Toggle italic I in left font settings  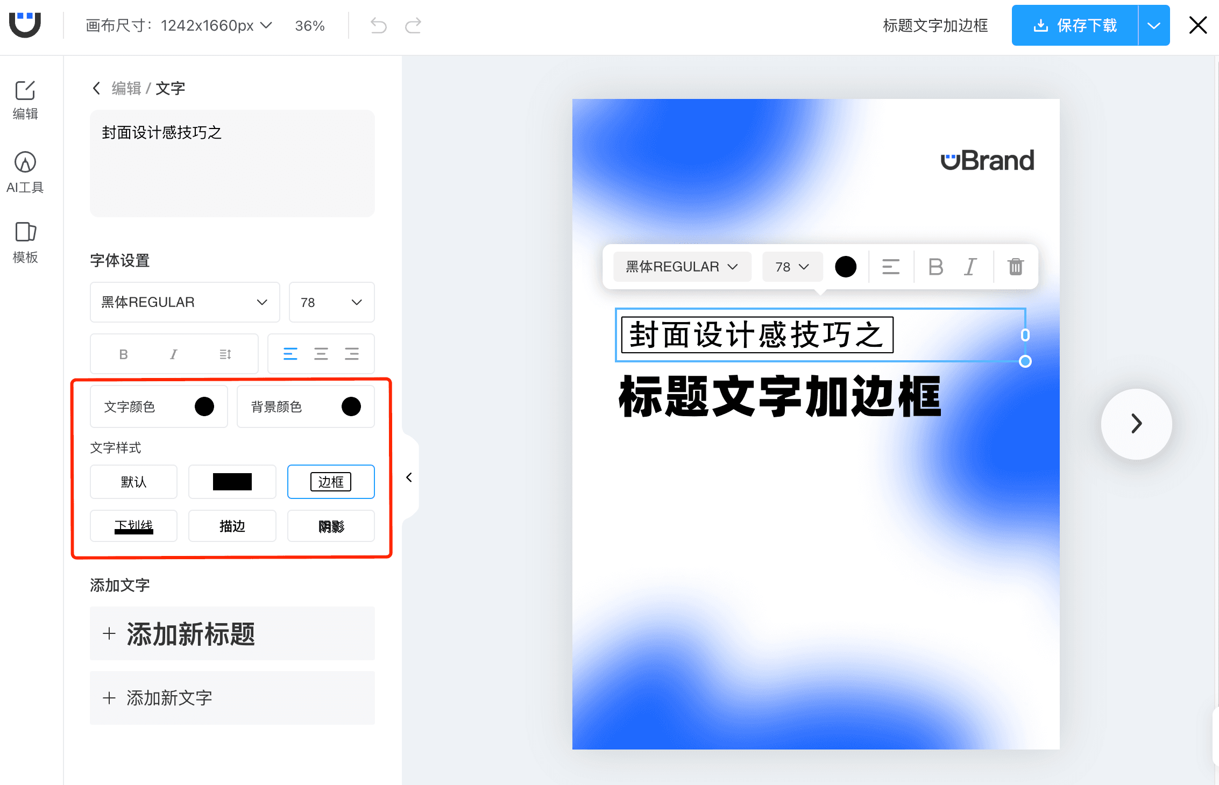(174, 354)
